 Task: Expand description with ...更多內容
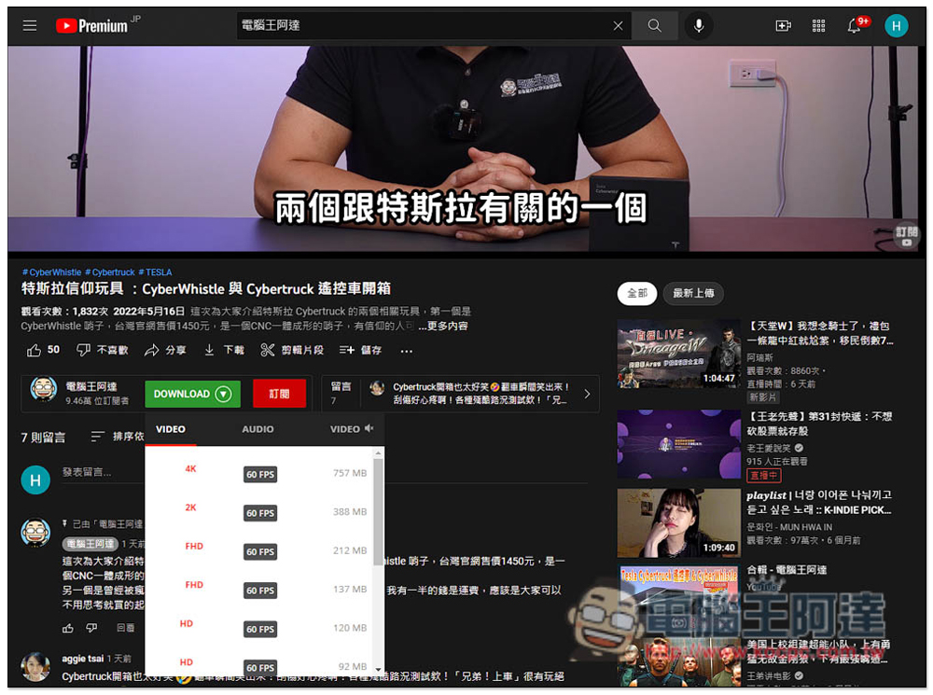[442, 327]
